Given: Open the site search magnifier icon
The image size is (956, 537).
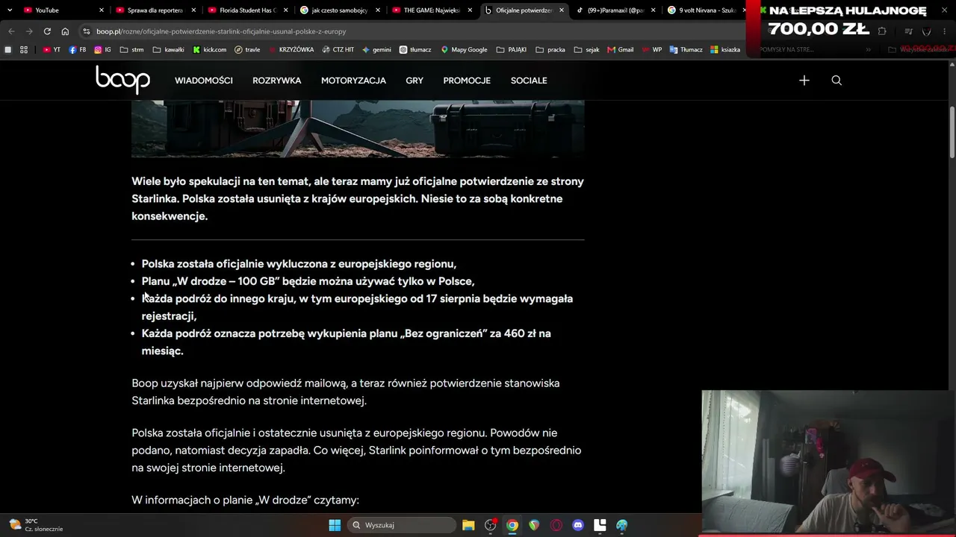Looking at the screenshot, I should (x=836, y=81).
